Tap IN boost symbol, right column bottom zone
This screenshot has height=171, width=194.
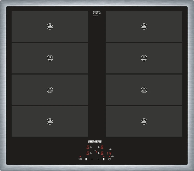pyautogui.click(x=144, y=121)
